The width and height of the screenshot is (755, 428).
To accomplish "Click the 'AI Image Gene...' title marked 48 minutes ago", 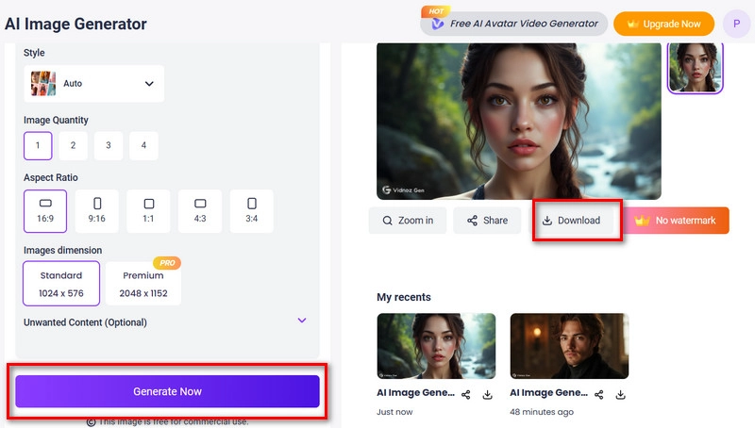I will tap(549, 392).
